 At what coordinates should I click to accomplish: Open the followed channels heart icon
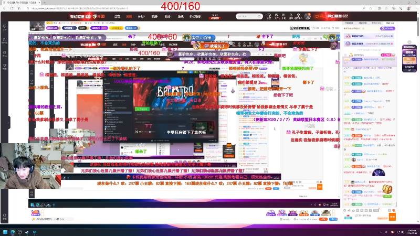pos(277,16)
